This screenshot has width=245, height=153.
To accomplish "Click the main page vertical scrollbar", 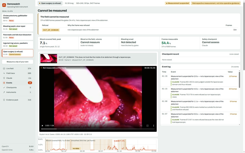I will [244, 36].
